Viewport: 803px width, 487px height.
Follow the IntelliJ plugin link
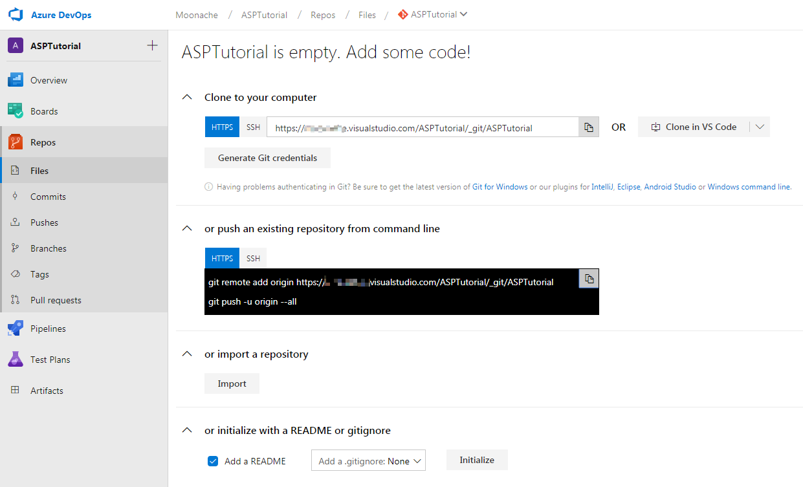tap(602, 187)
